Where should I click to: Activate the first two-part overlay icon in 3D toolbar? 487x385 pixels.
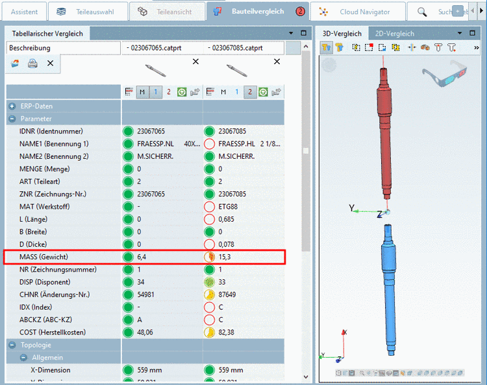coord(326,48)
